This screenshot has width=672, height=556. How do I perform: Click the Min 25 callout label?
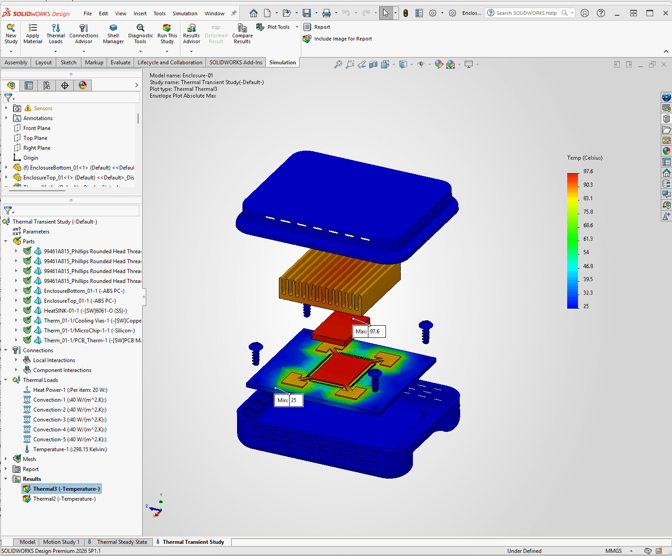(289, 400)
